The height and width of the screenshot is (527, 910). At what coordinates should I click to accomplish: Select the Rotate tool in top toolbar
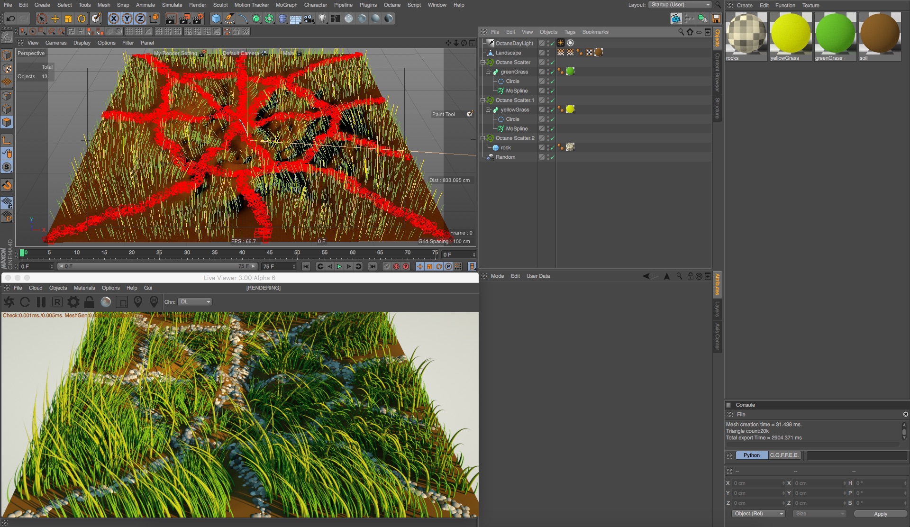[x=82, y=18]
